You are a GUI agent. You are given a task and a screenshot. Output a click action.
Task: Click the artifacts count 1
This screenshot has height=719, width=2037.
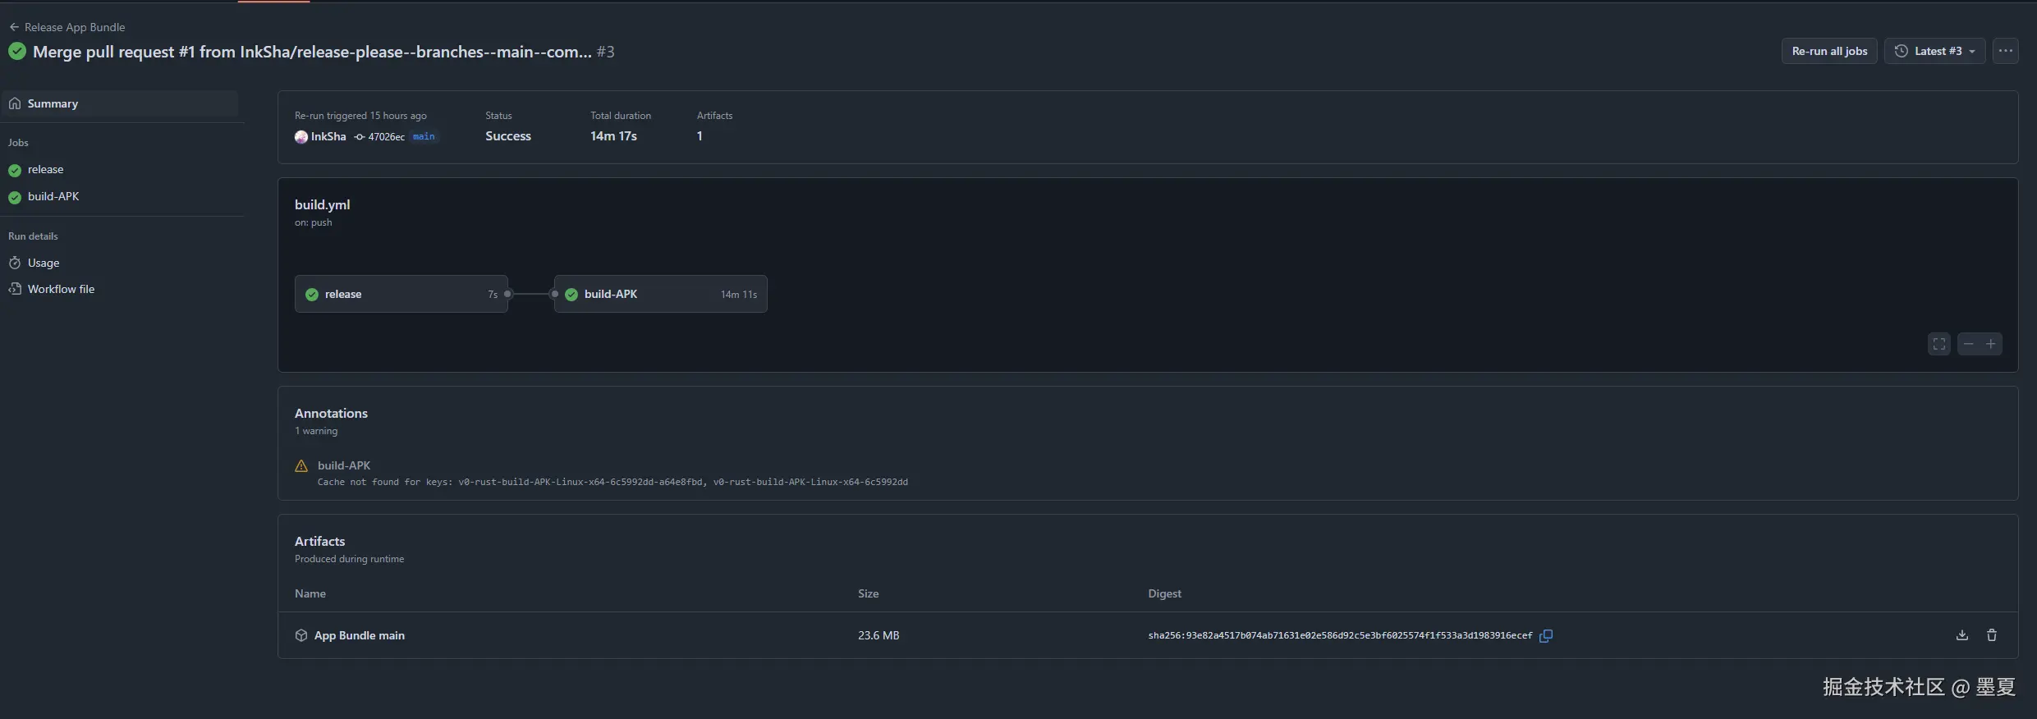[700, 136]
